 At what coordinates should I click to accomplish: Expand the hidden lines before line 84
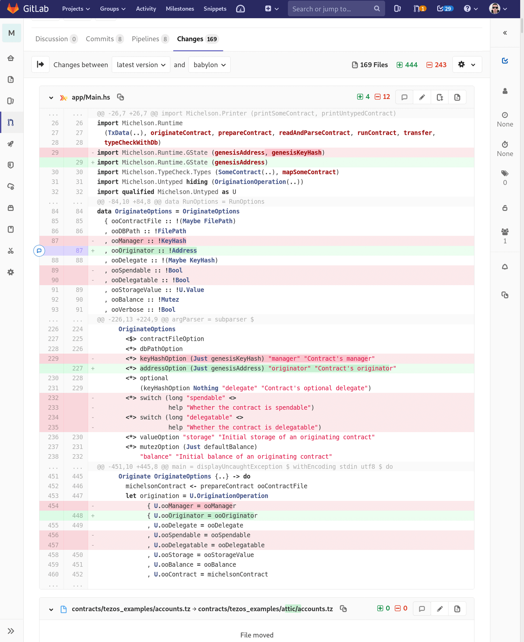[x=64, y=202]
